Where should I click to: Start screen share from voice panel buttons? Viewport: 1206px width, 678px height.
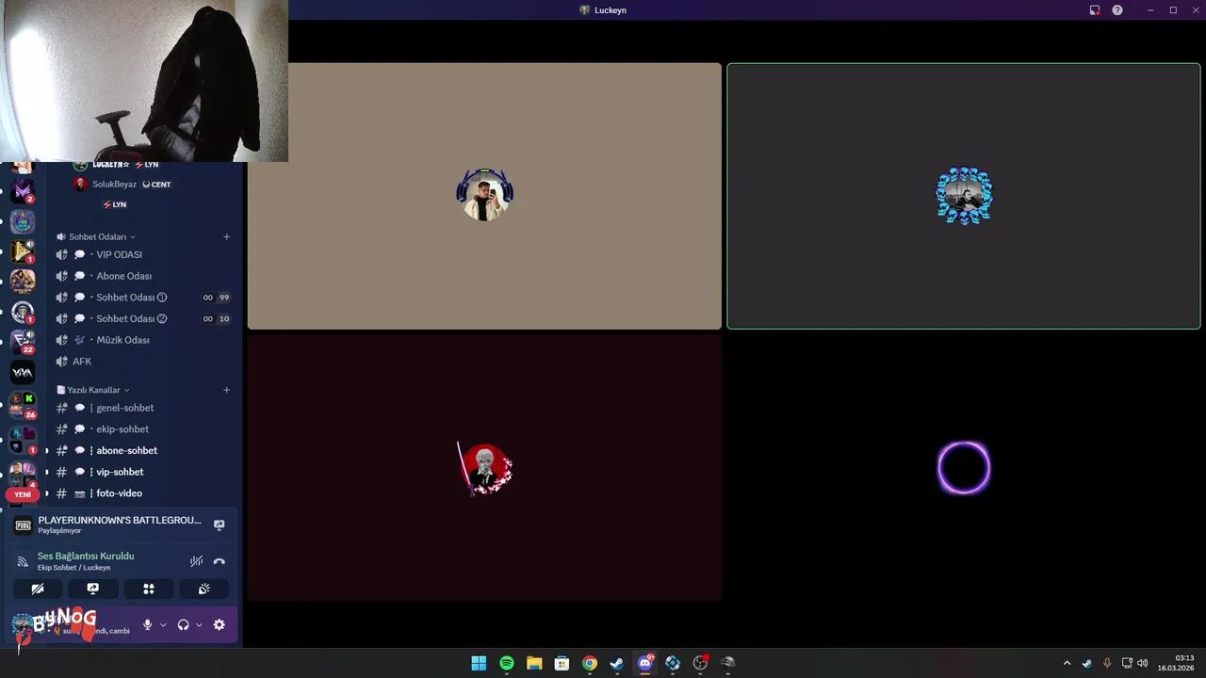(93, 589)
